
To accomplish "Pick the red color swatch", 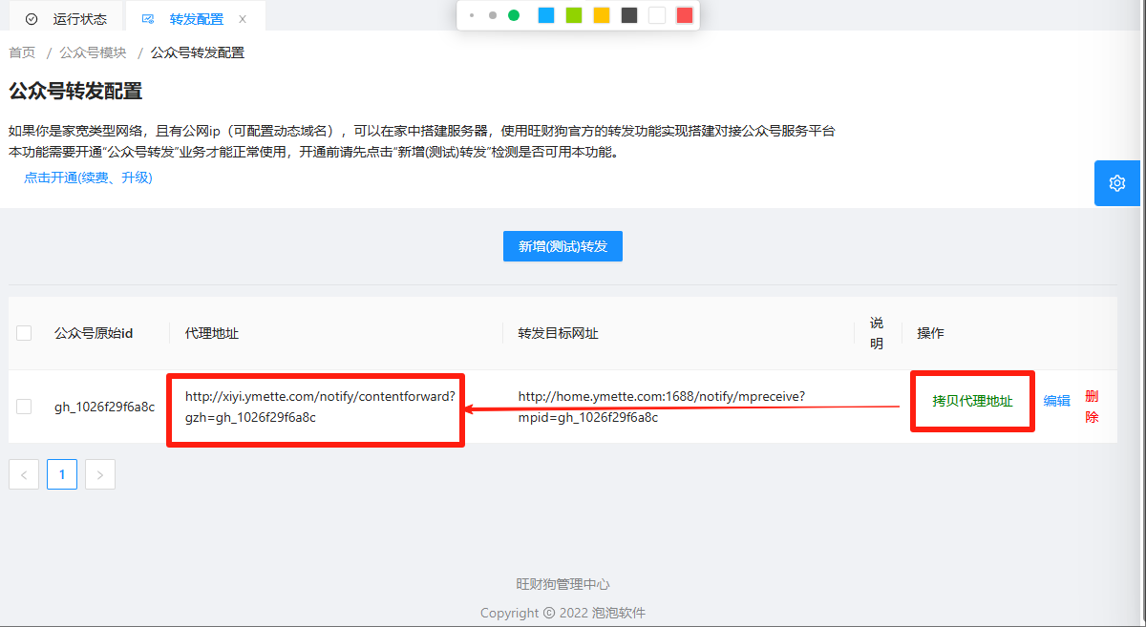I will click(x=684, y=15).
